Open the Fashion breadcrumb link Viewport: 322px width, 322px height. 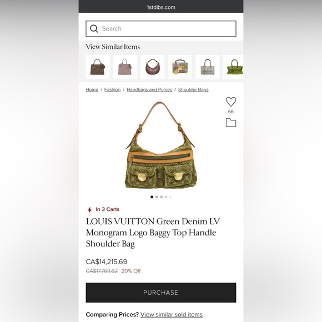coord(112,90)
